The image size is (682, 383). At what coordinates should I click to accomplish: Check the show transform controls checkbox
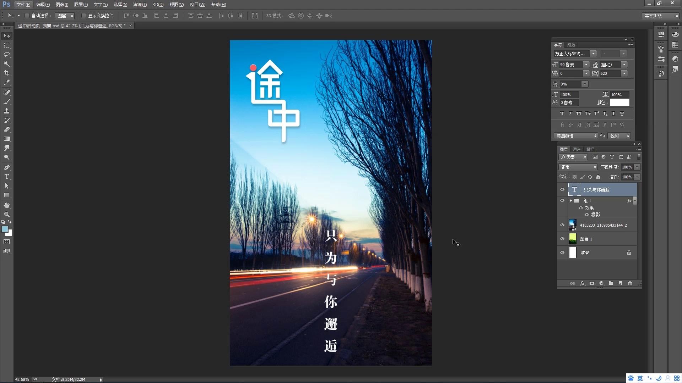(84, 16)
